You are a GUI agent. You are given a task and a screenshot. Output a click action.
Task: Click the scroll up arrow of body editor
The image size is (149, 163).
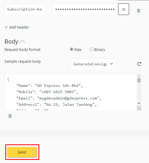coord(139,76)
